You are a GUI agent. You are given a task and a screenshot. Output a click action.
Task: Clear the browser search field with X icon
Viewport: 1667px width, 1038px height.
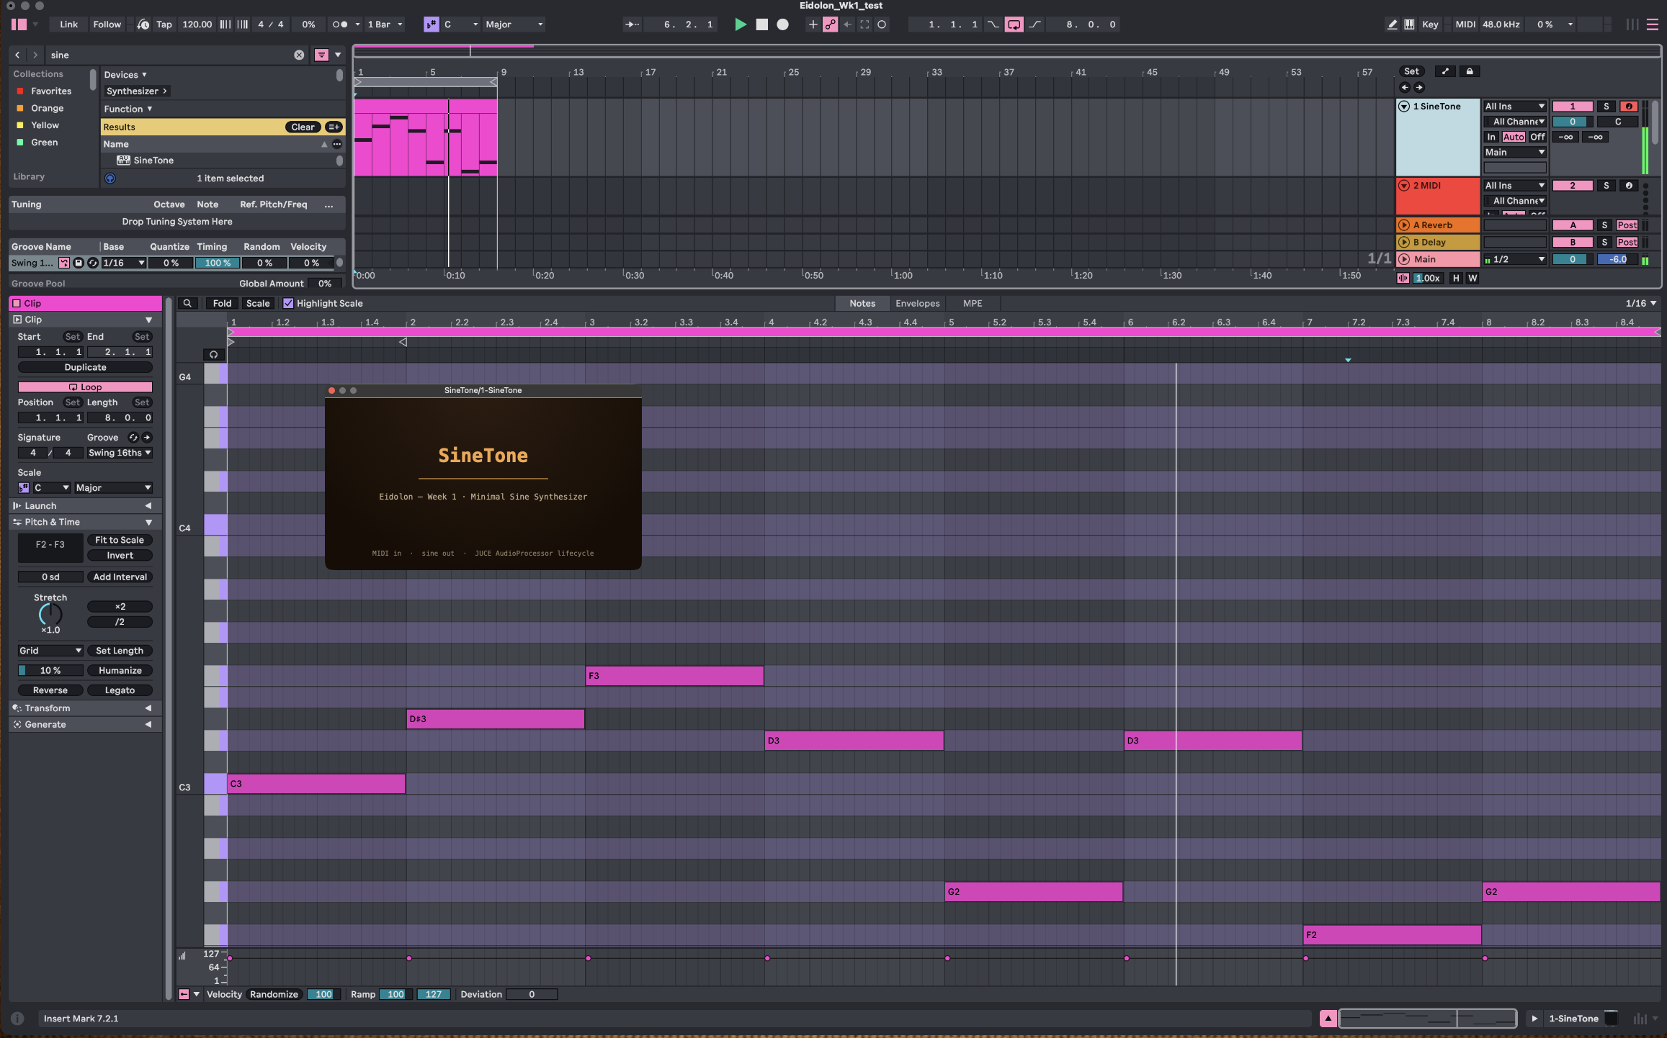coord(299,55)
